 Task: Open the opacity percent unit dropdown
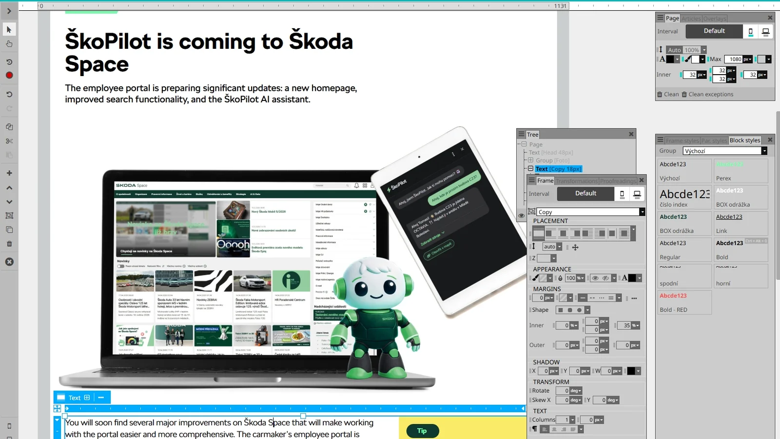(x=581, y=278)
